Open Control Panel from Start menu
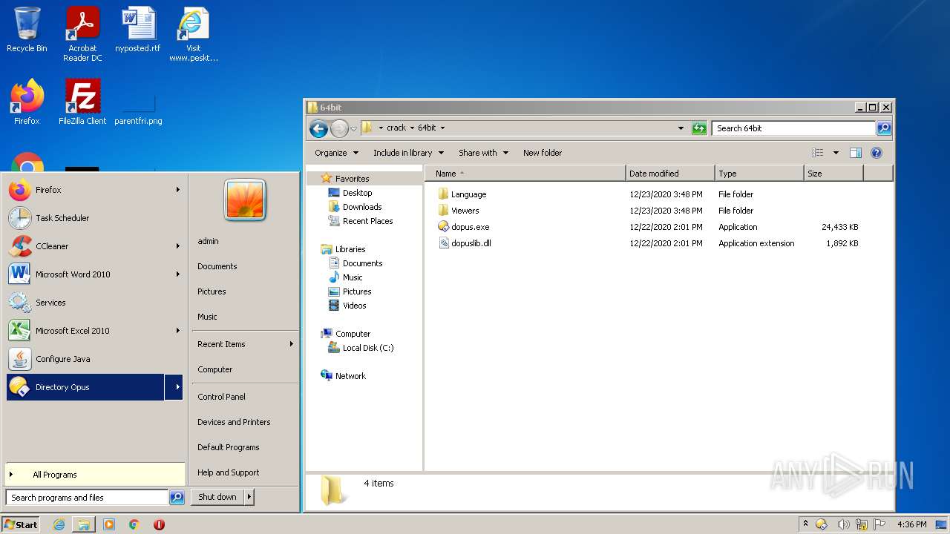 click(221, 397)
